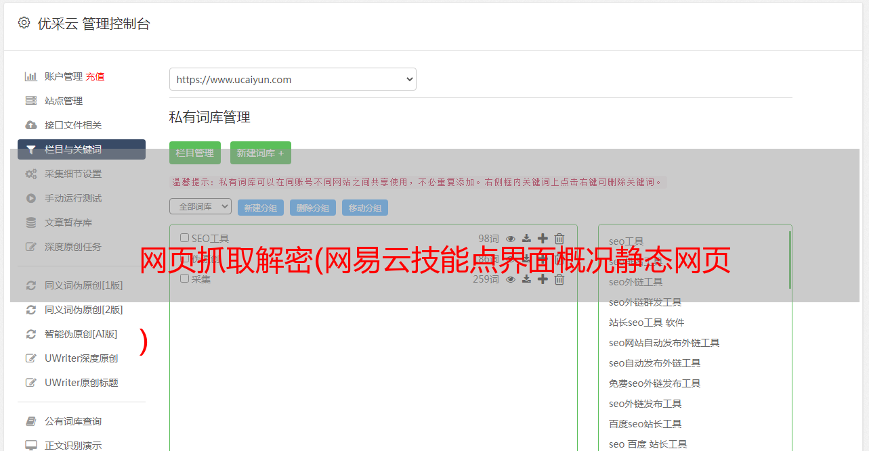This screenshot has height=451, width=869.
Task: Click the edit icon for UWriter深度原创
Action: [30, 358]
